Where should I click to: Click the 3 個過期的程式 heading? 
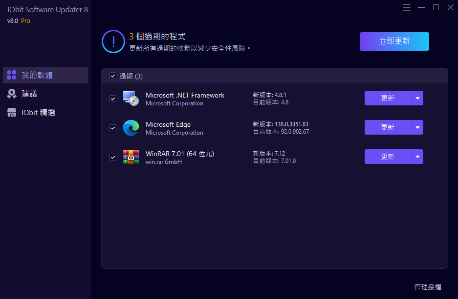click(x=157, y=37)
